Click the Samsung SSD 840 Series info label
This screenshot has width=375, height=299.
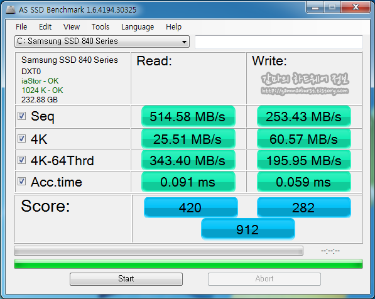[69, 60]
